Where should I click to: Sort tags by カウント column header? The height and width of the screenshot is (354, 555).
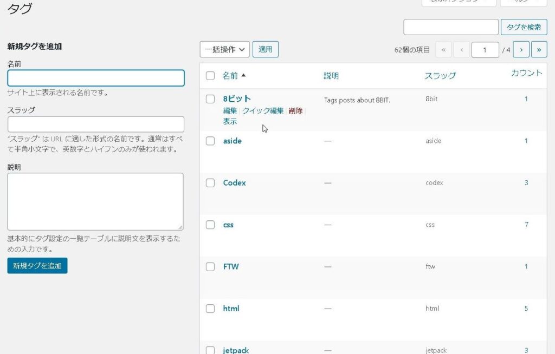click(x=526, y=73)
